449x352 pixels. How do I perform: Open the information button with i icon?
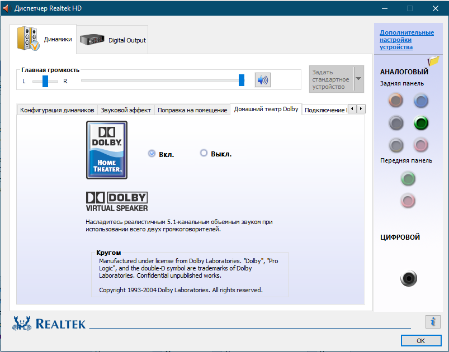pos(433,322)
